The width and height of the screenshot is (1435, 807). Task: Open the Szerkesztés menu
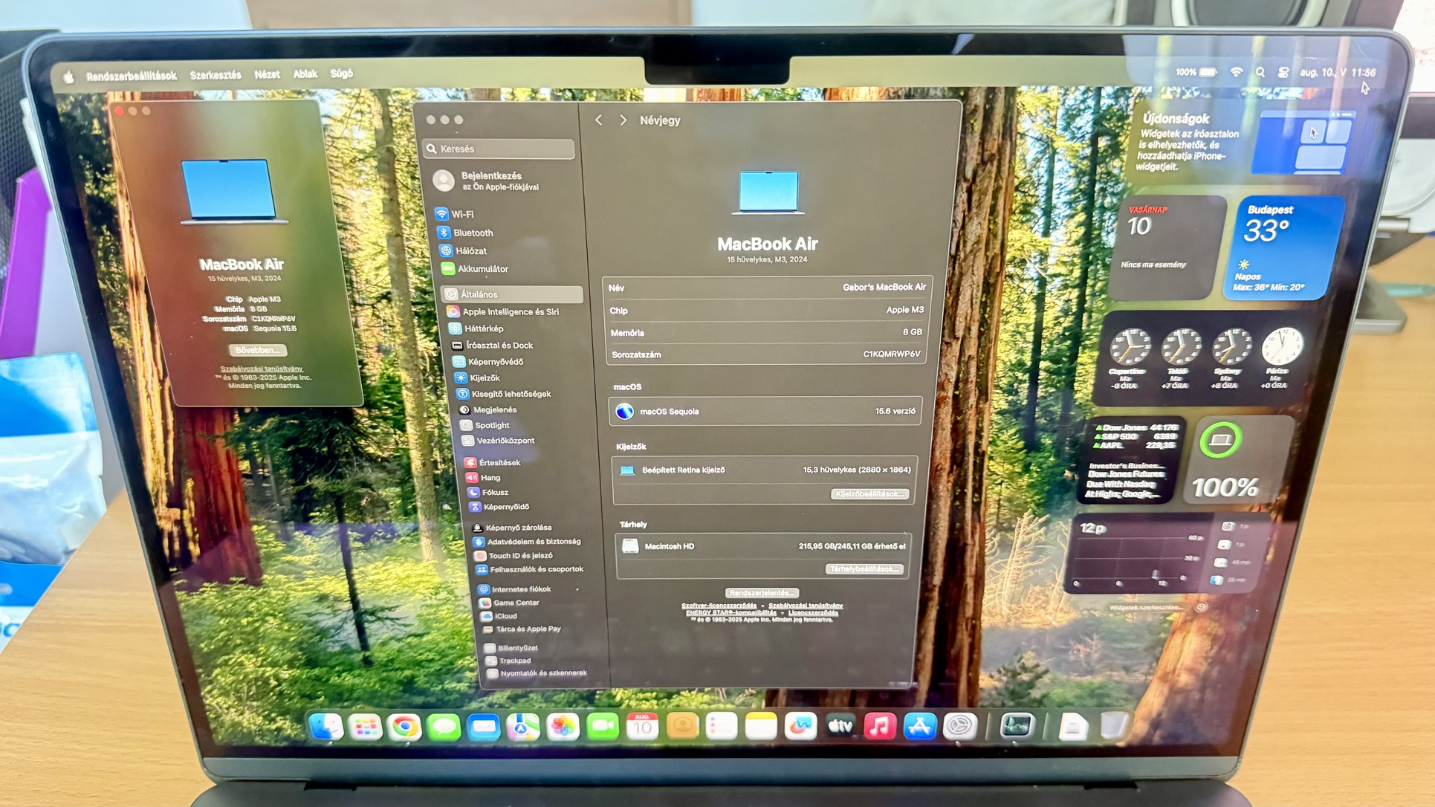click(216, 75)
